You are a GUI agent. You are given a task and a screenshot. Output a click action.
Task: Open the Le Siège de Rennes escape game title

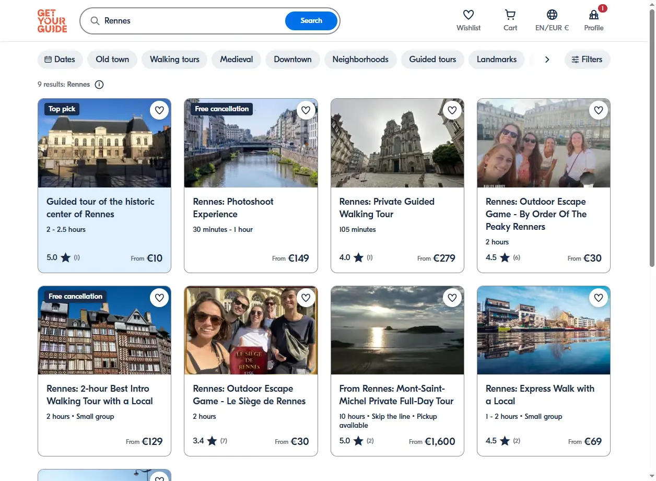[x=249, y=395]
